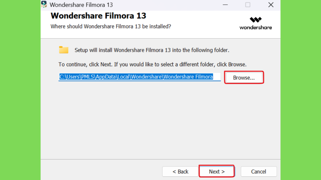The width and height of the screenshot is (321, 180).
Task: Click the Filmora installer icon in title bar
Action: tap(44, 4)
